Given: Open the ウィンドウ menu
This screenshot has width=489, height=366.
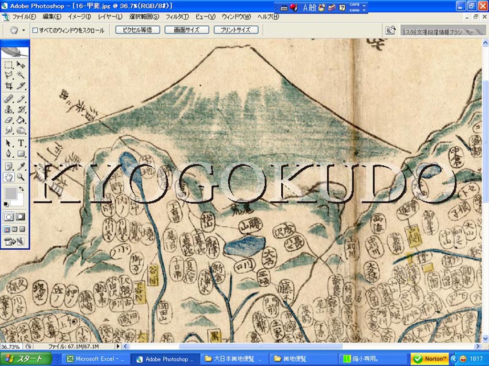Looking at the screenshot, I should point(236,17).
